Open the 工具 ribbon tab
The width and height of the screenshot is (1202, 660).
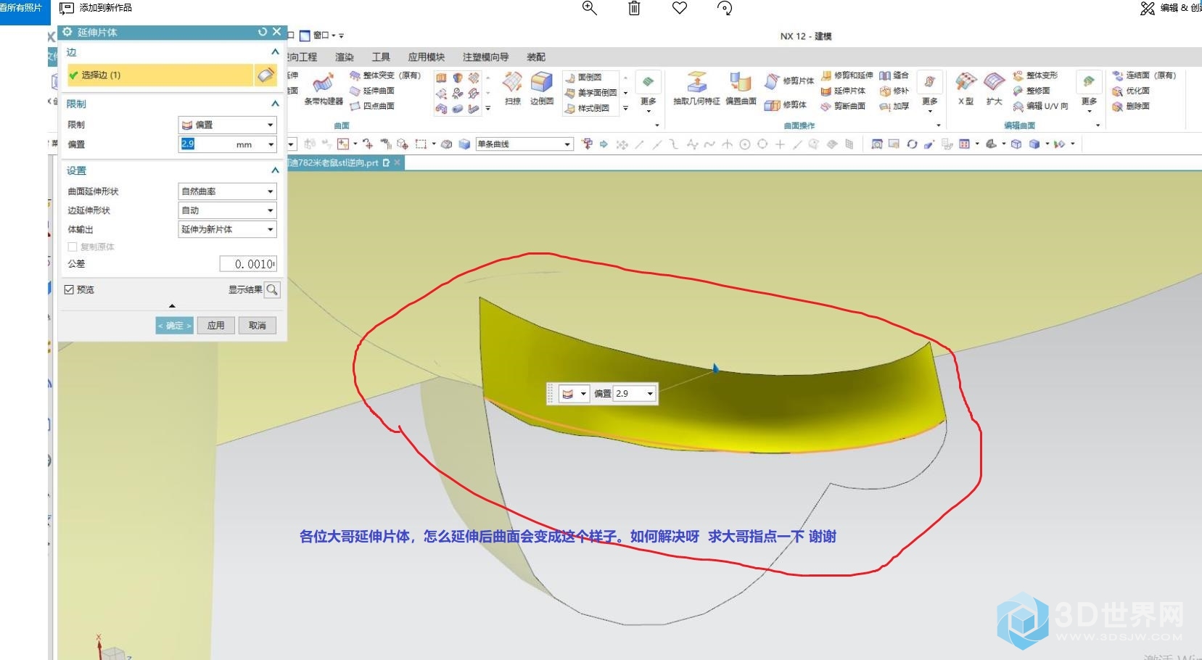click(381, 57)
